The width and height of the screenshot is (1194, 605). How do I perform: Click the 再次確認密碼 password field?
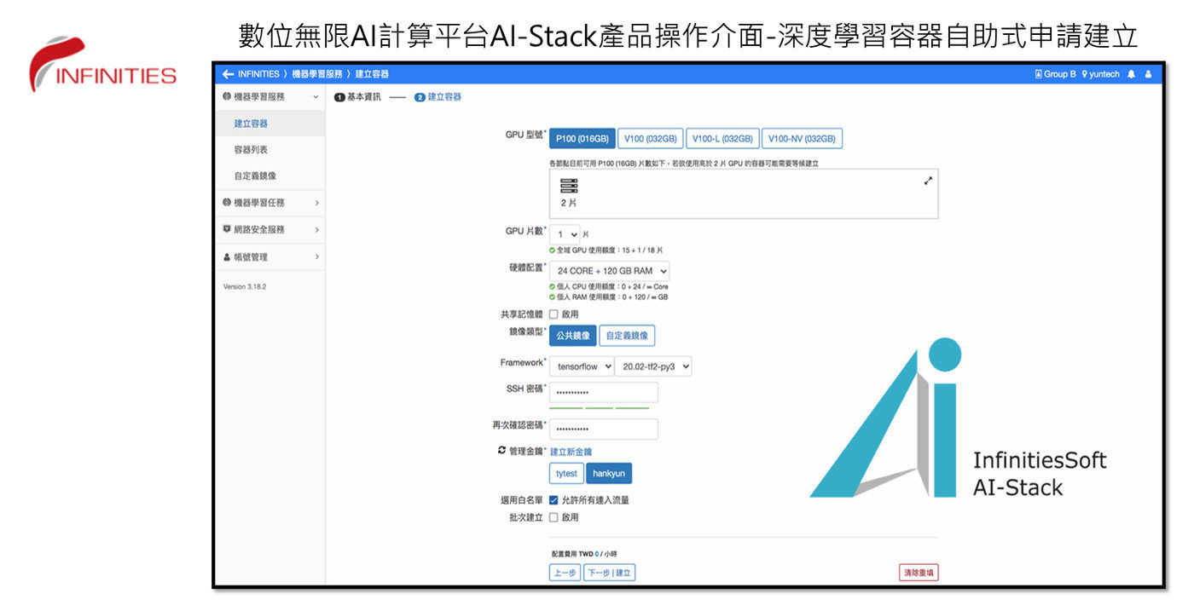(x=604, y=429)
